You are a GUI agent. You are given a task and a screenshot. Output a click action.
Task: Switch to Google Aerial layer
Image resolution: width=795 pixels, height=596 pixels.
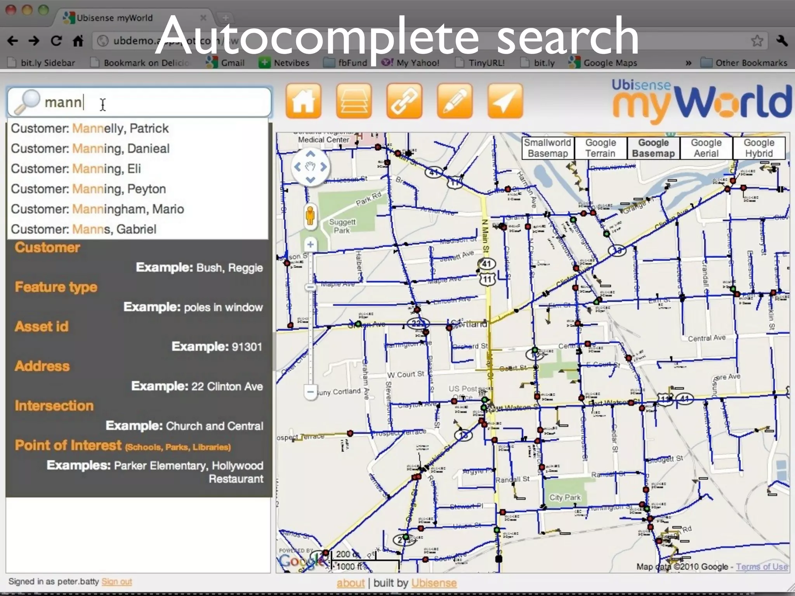click(706, 148)
